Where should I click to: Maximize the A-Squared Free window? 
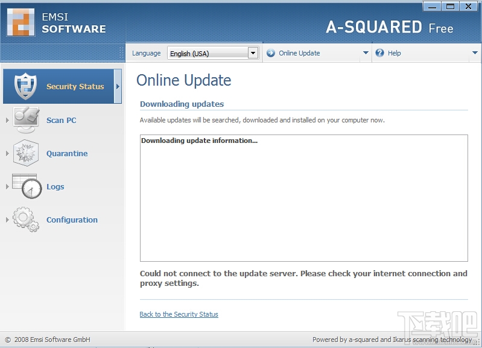pos(451,7)
